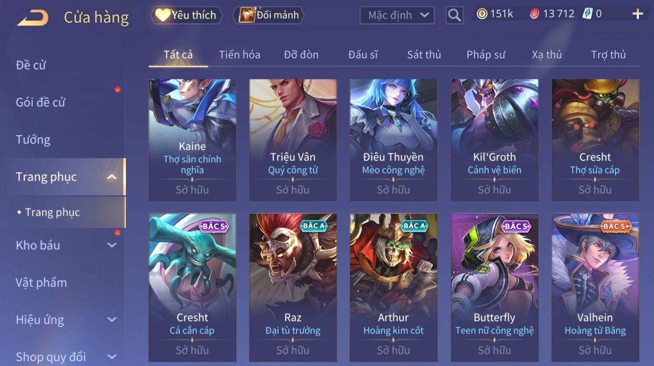Select the Điêu Thuyền Mèo công nghệ skin
654x366 pixels.
tap(393, 140)
